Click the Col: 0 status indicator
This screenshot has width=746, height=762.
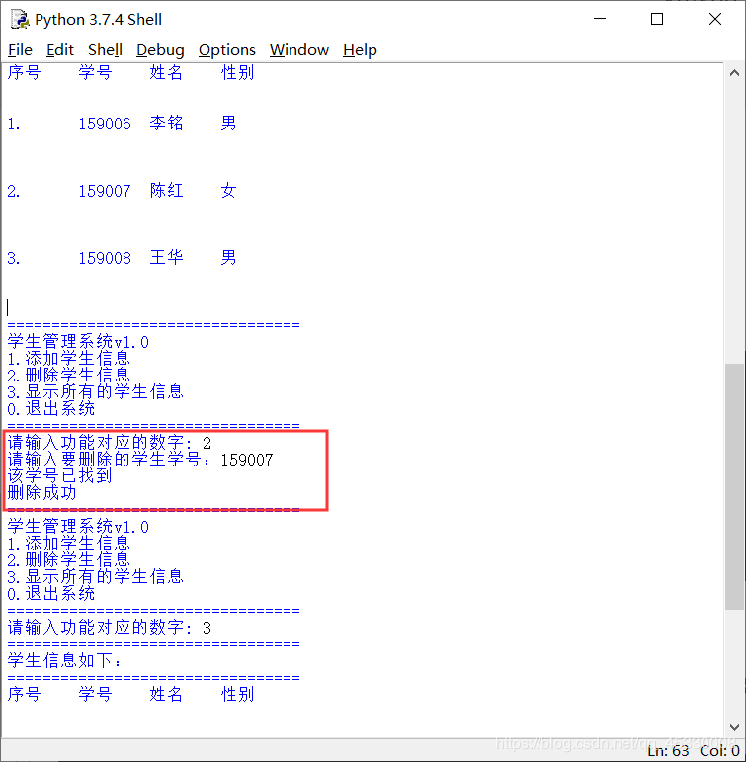click(719, 751)
